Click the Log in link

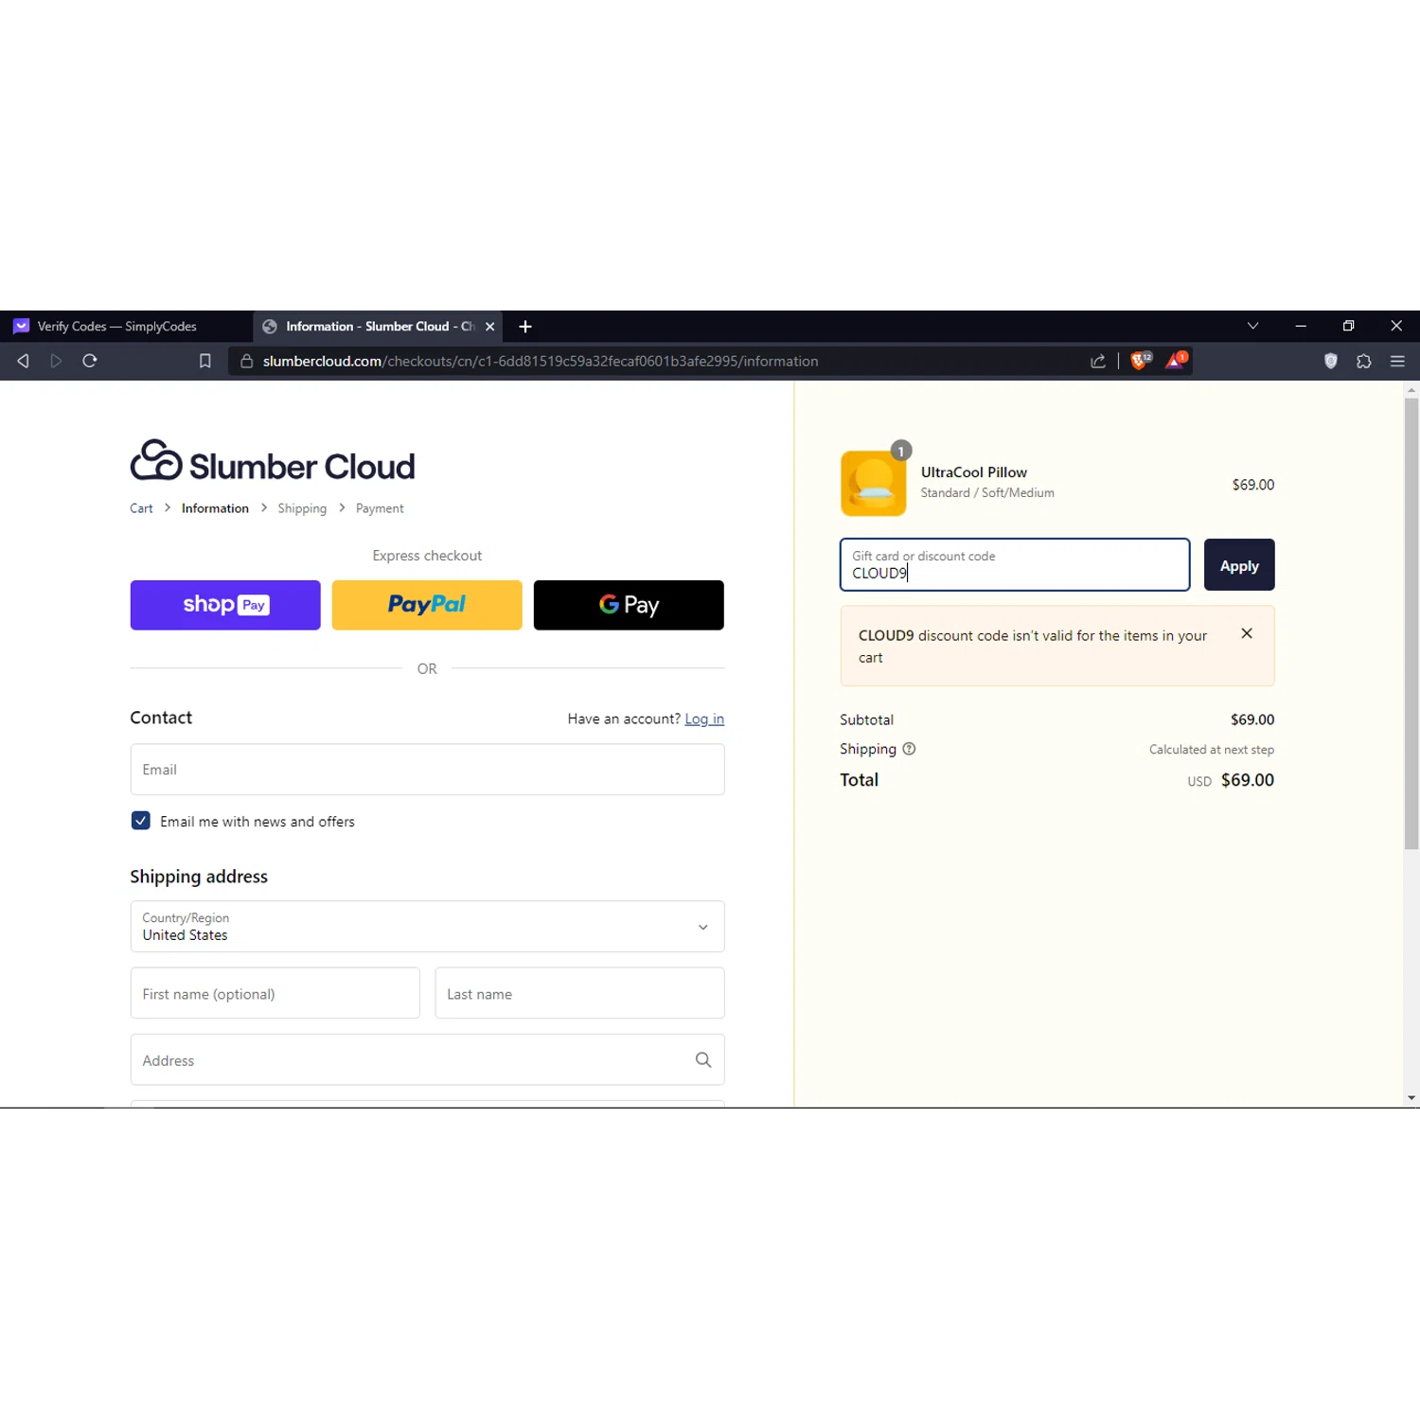pos(704,719)
